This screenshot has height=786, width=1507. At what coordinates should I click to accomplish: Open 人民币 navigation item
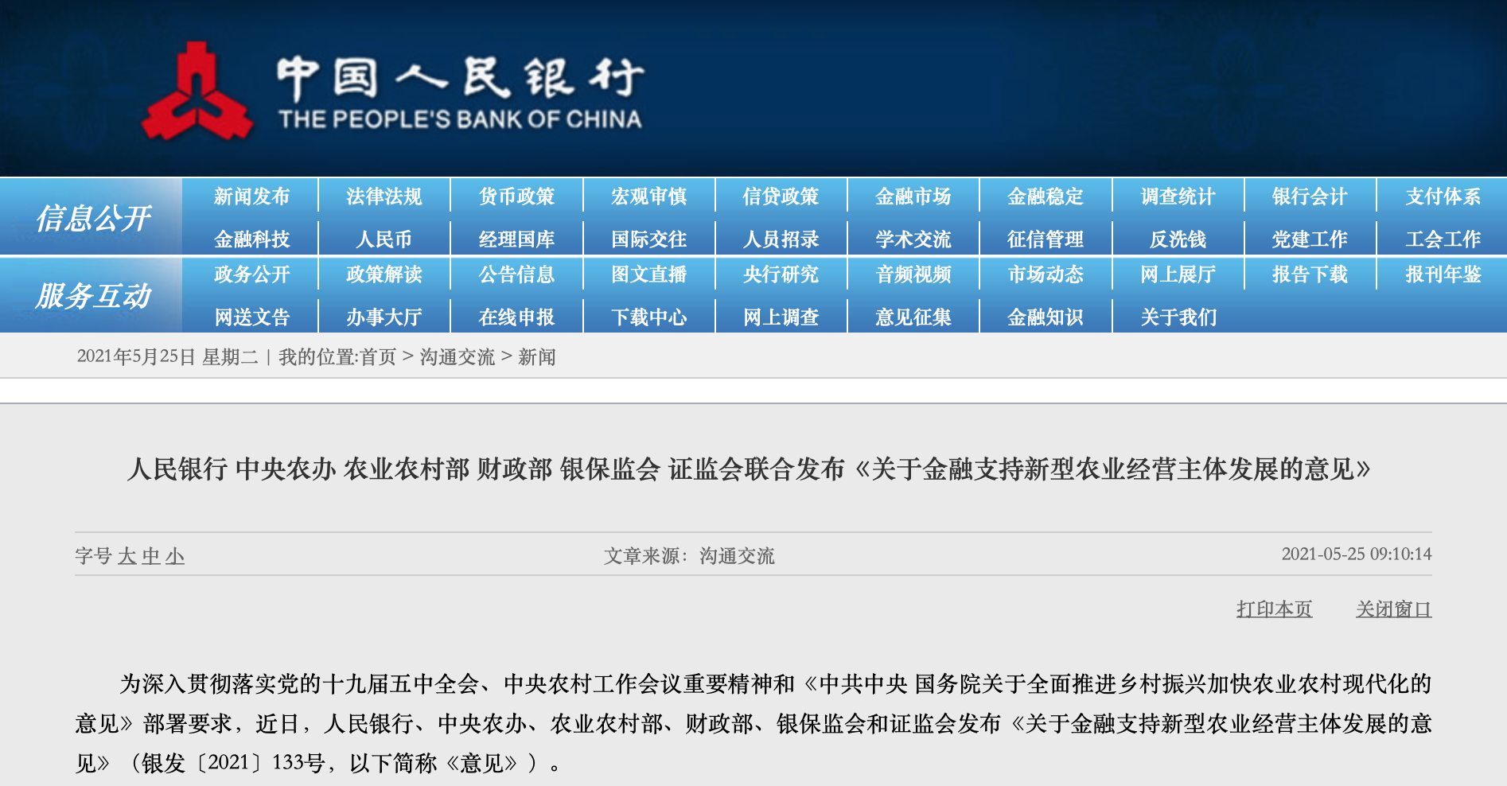point(384,239)
